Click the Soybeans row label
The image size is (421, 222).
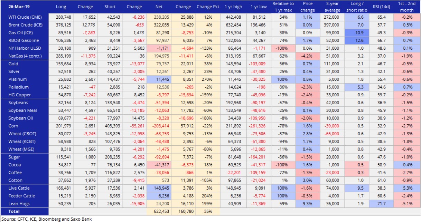18,103
